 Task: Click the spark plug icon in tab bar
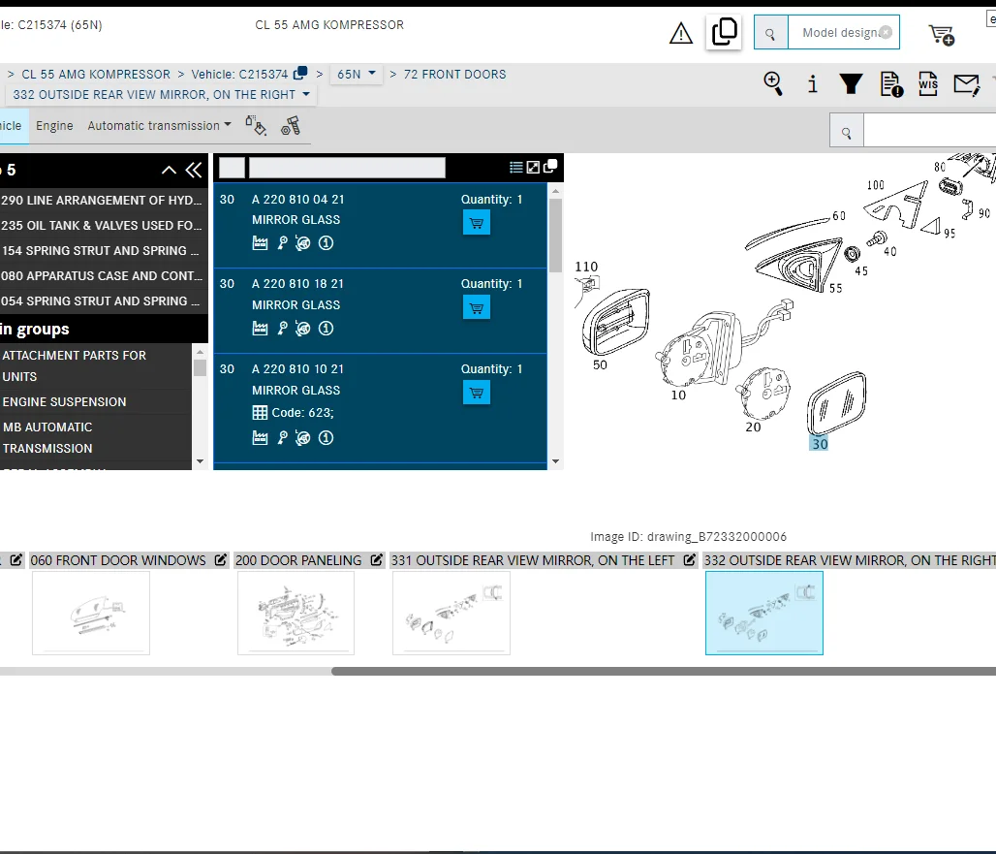coord(291,126)
